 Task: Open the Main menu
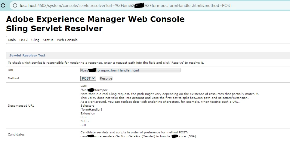(12, 40)
